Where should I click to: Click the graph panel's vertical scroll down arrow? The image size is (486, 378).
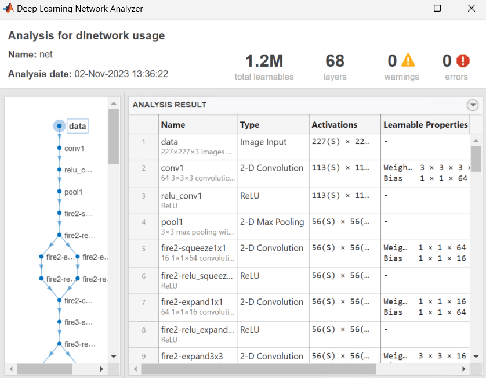114,357
